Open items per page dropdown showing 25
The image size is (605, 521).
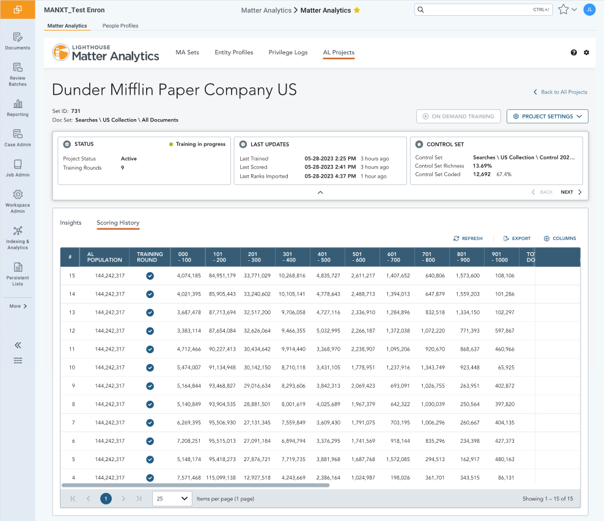(x=172, y=498)
